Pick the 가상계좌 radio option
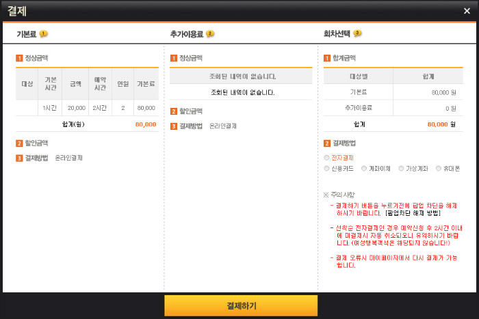Viewport: 479px width, 319px height. pyautogui.click(x=400, y=168)
